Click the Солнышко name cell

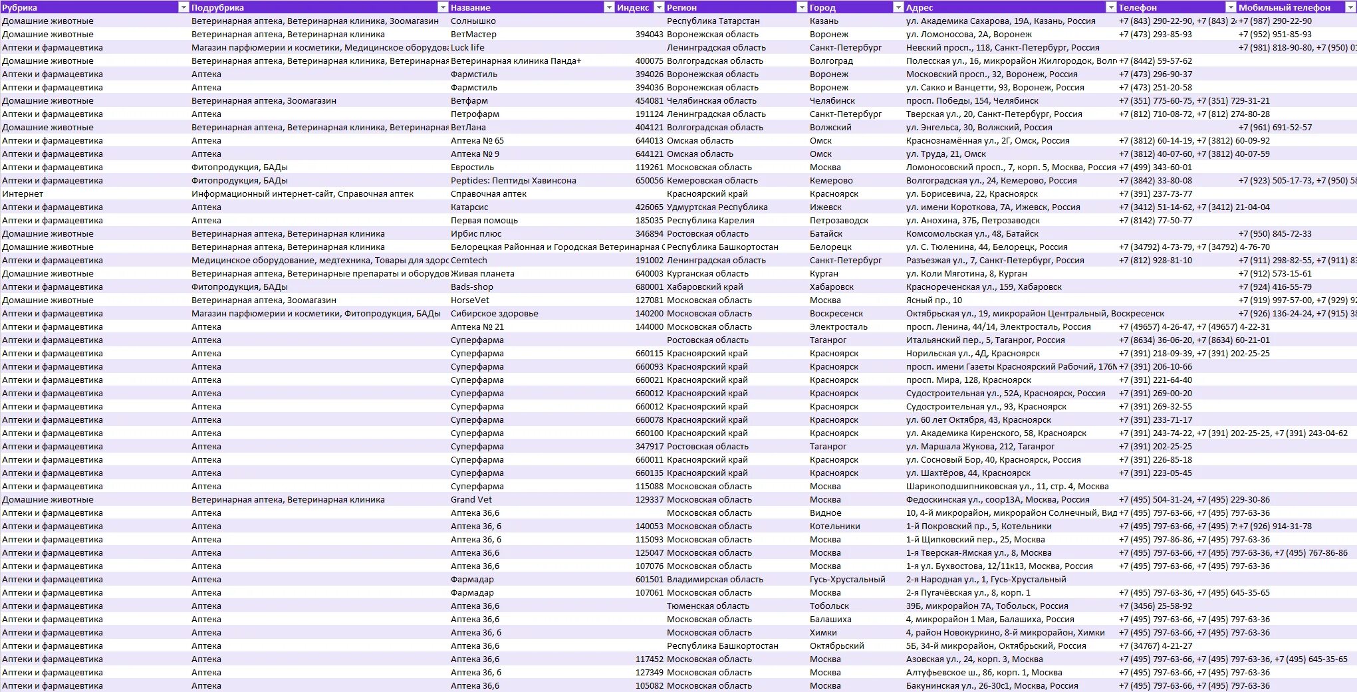[x=532, y=21]
